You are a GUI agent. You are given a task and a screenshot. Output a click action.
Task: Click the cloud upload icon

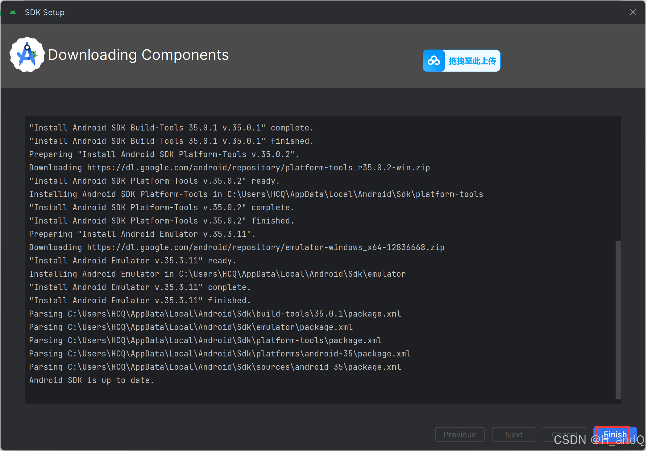pos(434,61)
